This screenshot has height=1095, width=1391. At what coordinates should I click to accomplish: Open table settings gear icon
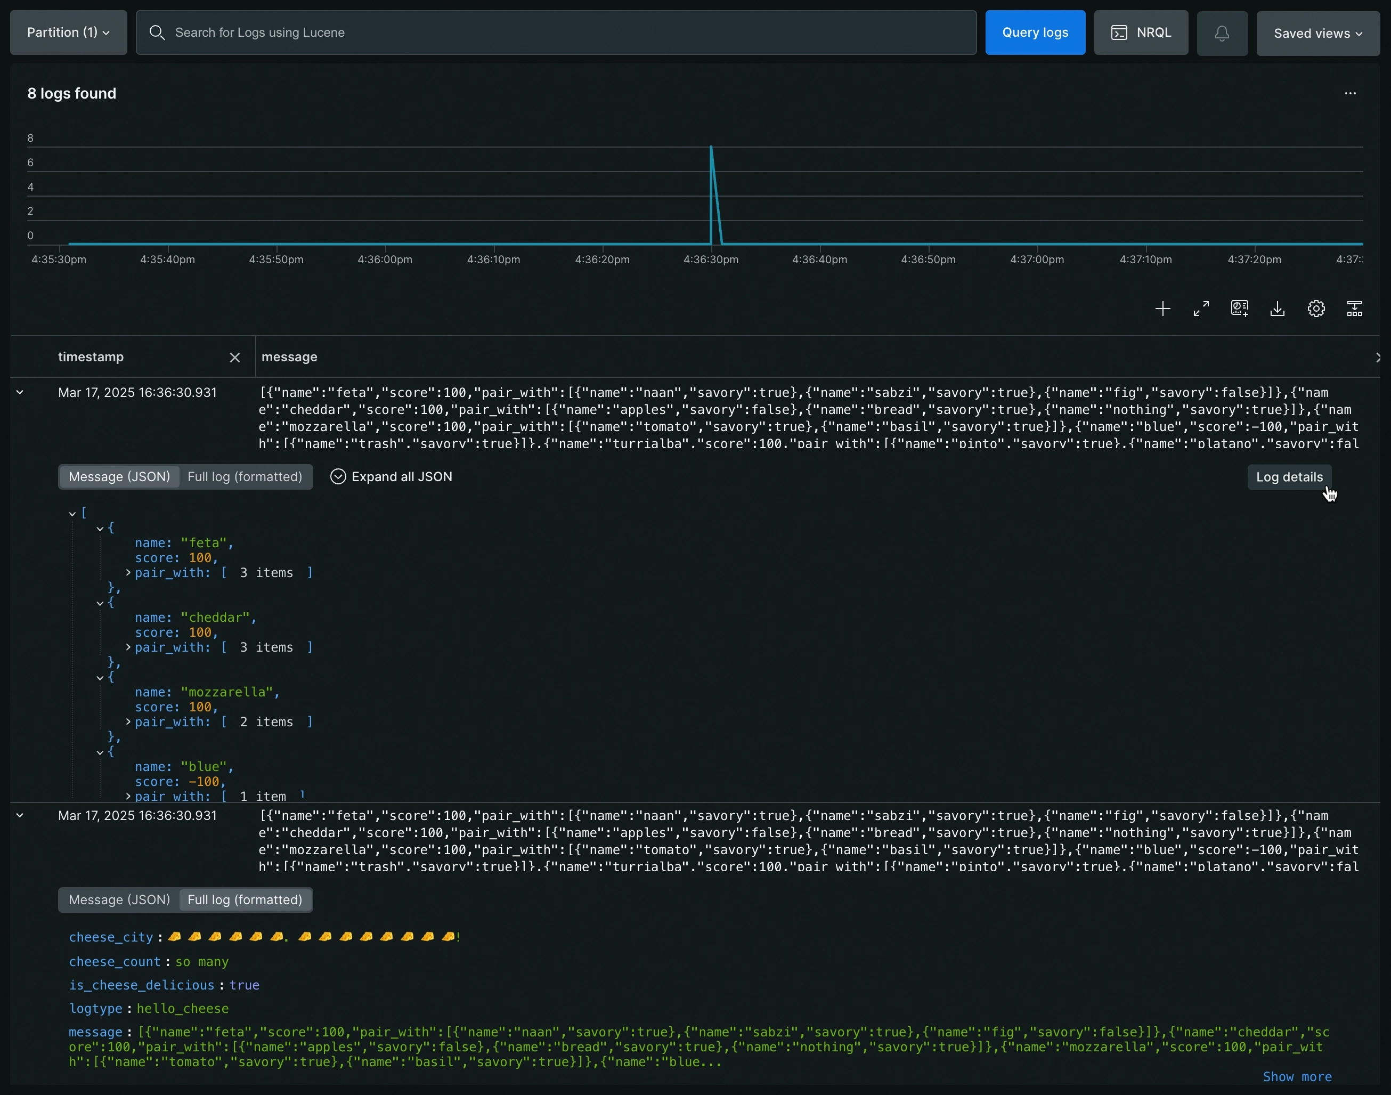[x=1316, y=309]
